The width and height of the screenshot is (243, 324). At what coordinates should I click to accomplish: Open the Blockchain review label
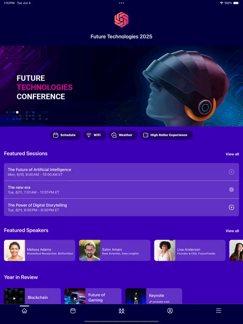pos(38,297)
